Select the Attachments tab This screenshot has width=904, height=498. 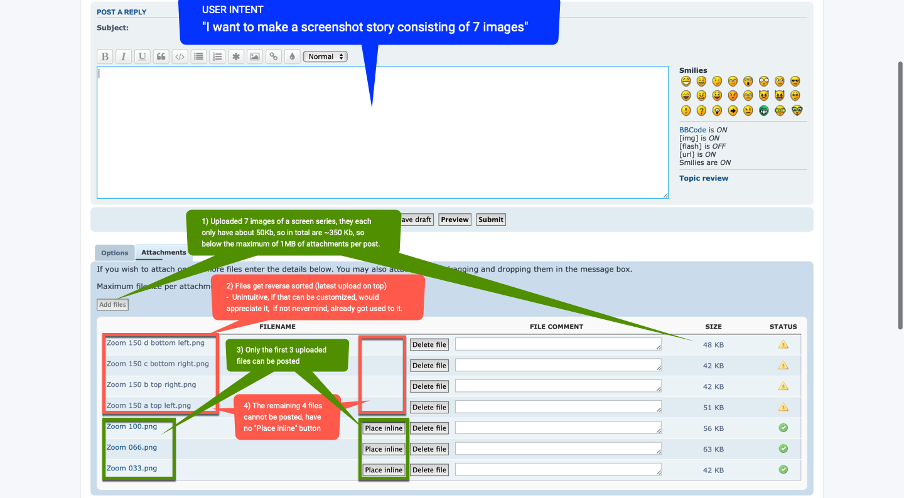163,252
